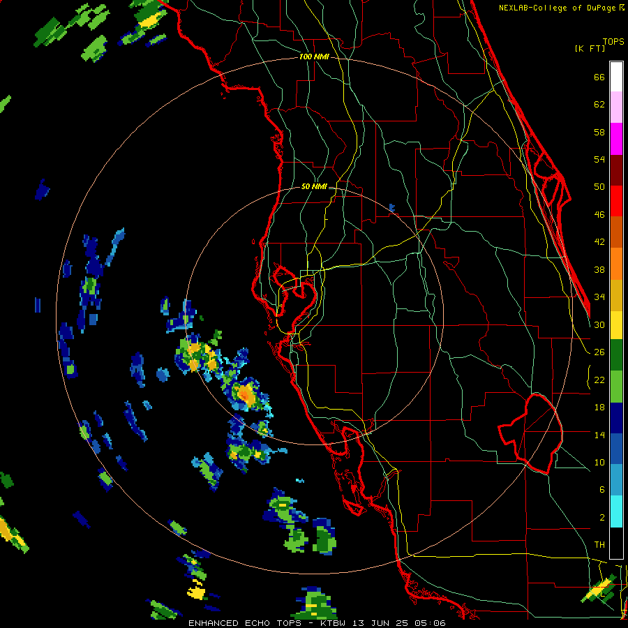Pick the white swatch in the legend

[x=616, y=77]
